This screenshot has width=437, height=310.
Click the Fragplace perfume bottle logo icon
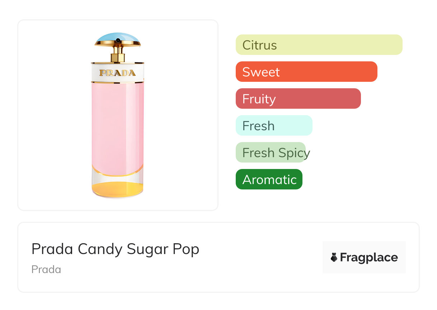click(x=334, y=257)
